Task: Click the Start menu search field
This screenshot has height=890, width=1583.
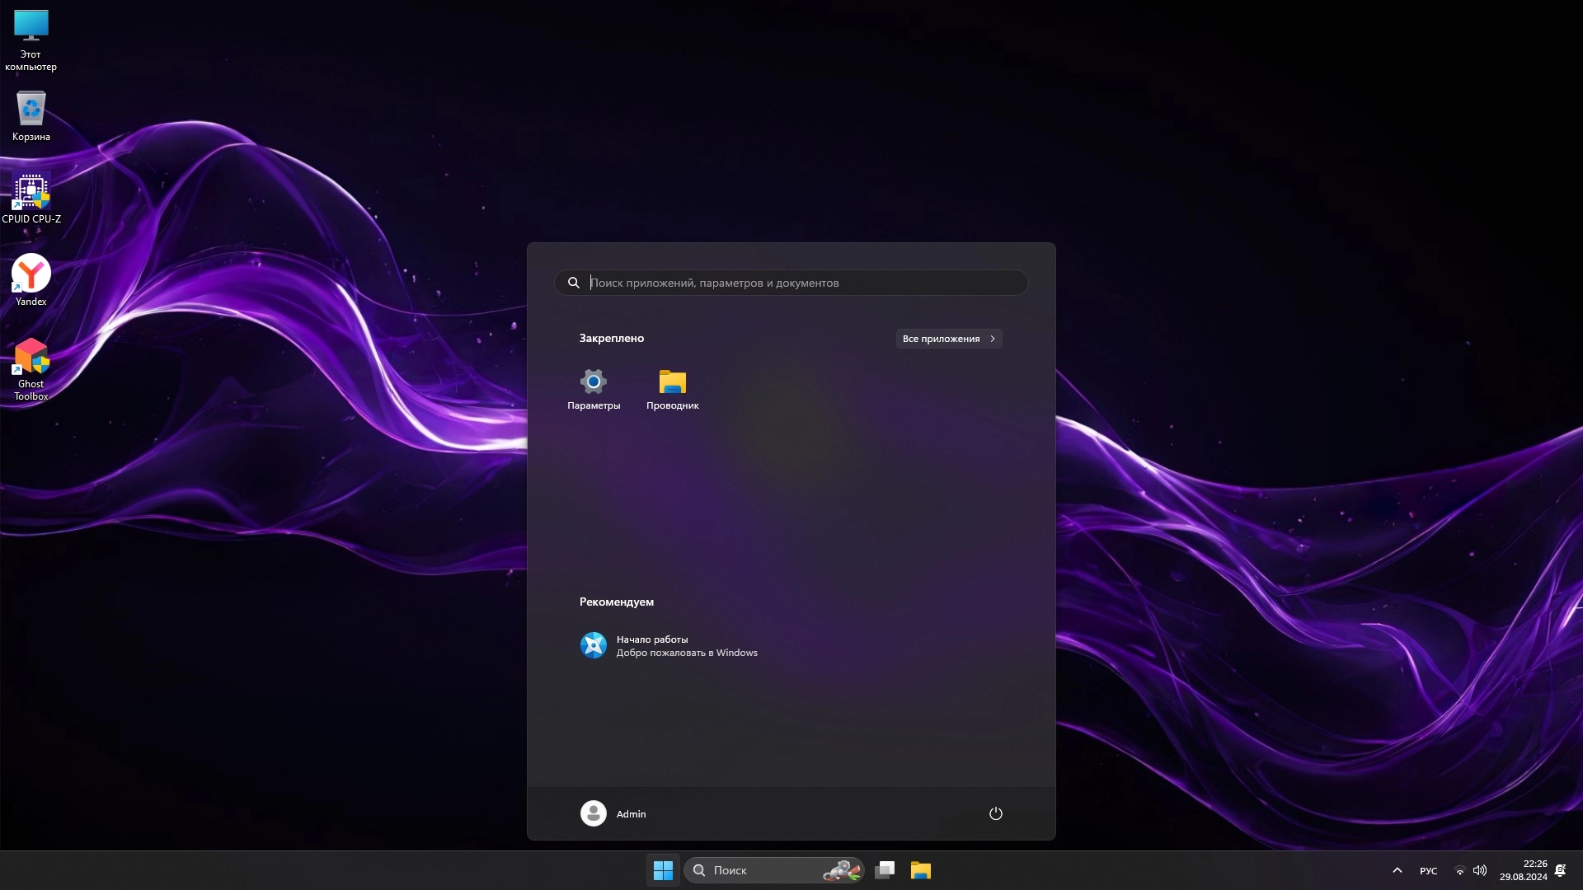Action: click(x=791, y=283)
